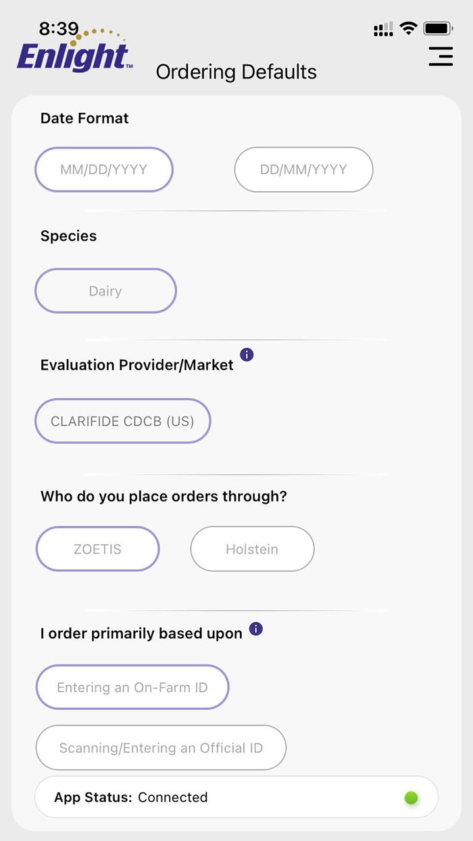Open the hamburger navigation menu
This screenshot has width=473, height=841.
[x=441, y=57]
